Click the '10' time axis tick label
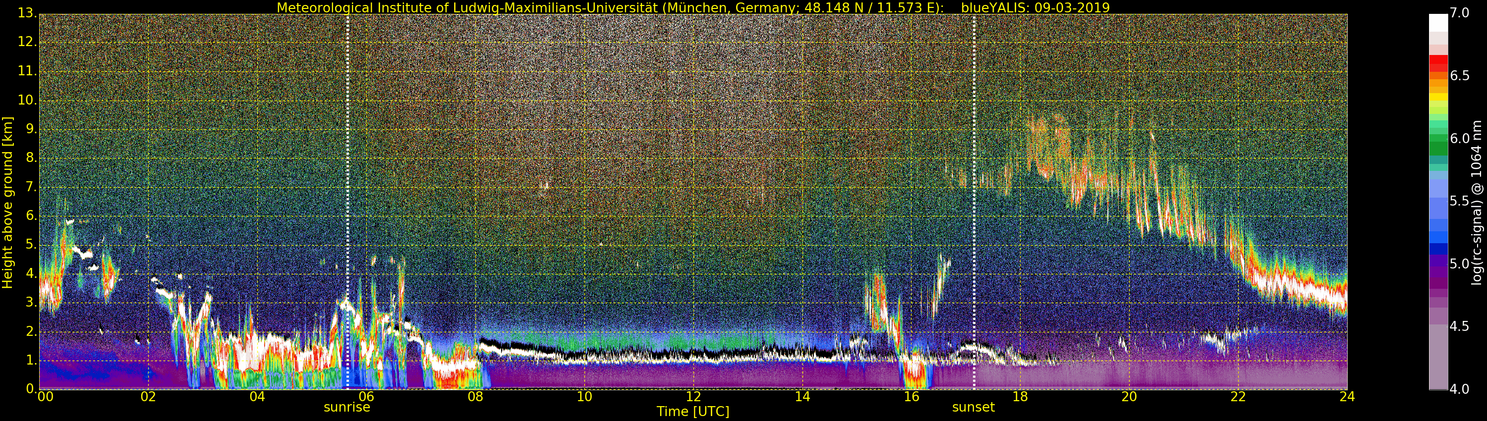Screen dimensions: 1487x421 (x=585, y=397)
